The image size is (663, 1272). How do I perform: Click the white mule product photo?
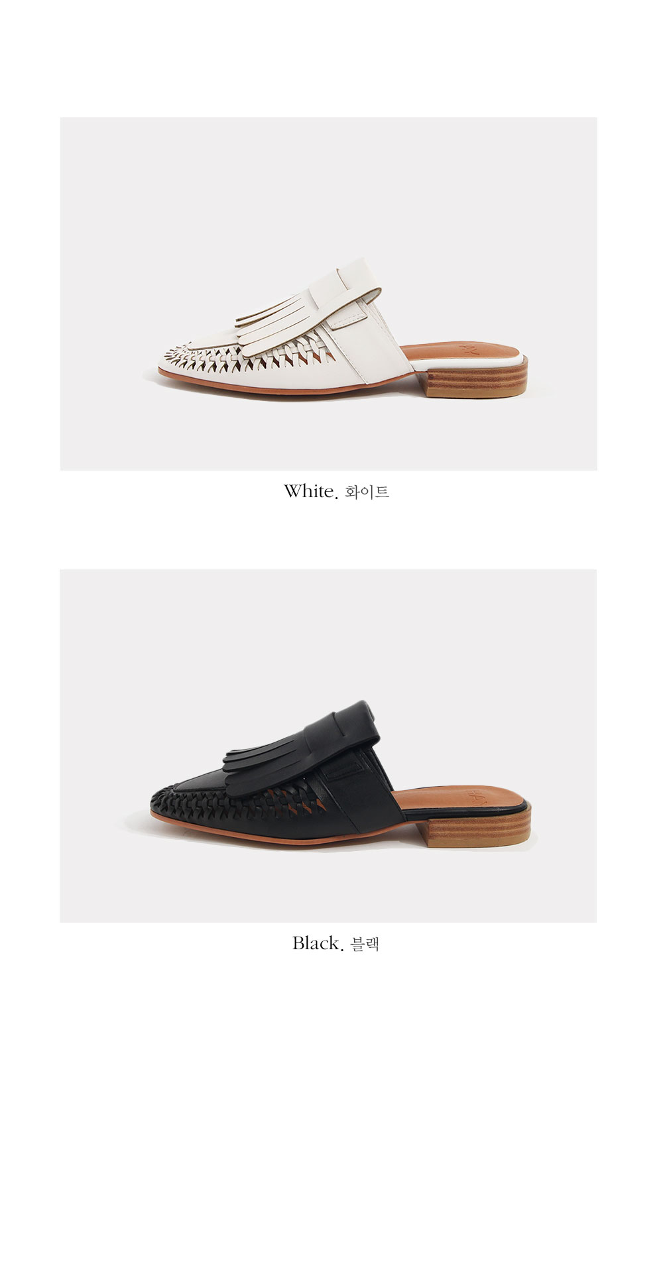point(328,294)
